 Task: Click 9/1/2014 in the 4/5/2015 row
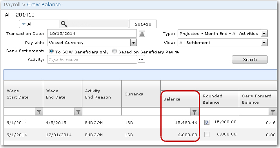17,123
